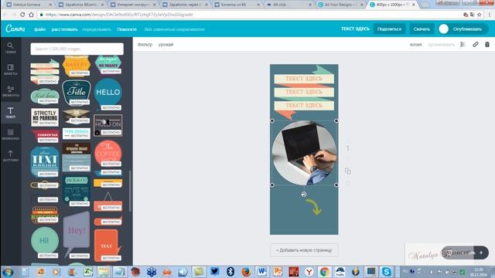Screen dimensions: 495x278
Task: Click the elements panel scrollbar
Action: [x=130, y=191]
